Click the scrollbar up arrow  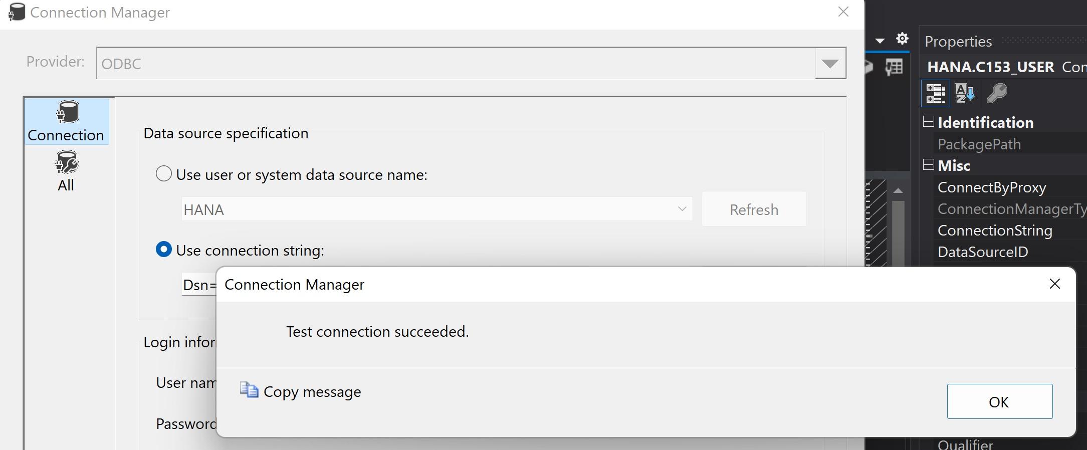tap(898, 191)
